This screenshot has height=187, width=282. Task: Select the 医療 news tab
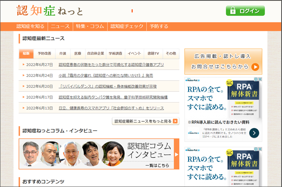[78, 53]
